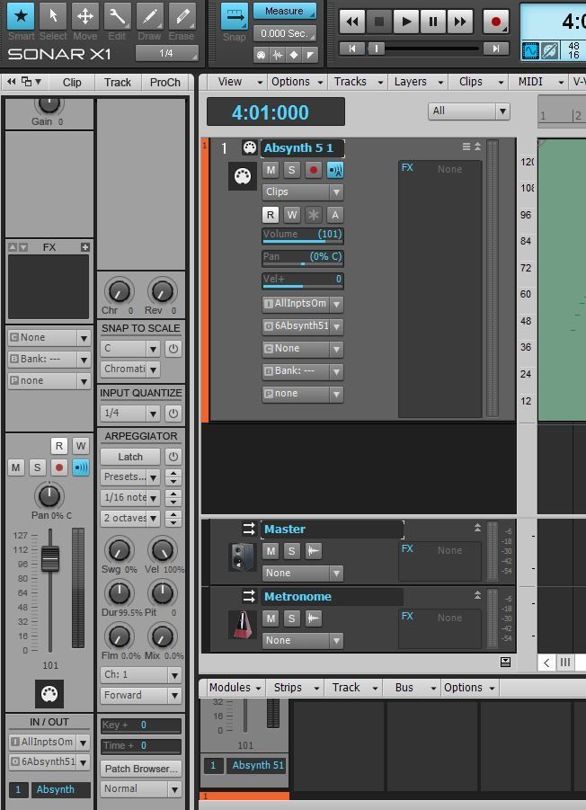The width and height of the screenshot is (586, 810).
Task: Solo the Master bus
Action: pyautogui.click(x=292, y=551)
